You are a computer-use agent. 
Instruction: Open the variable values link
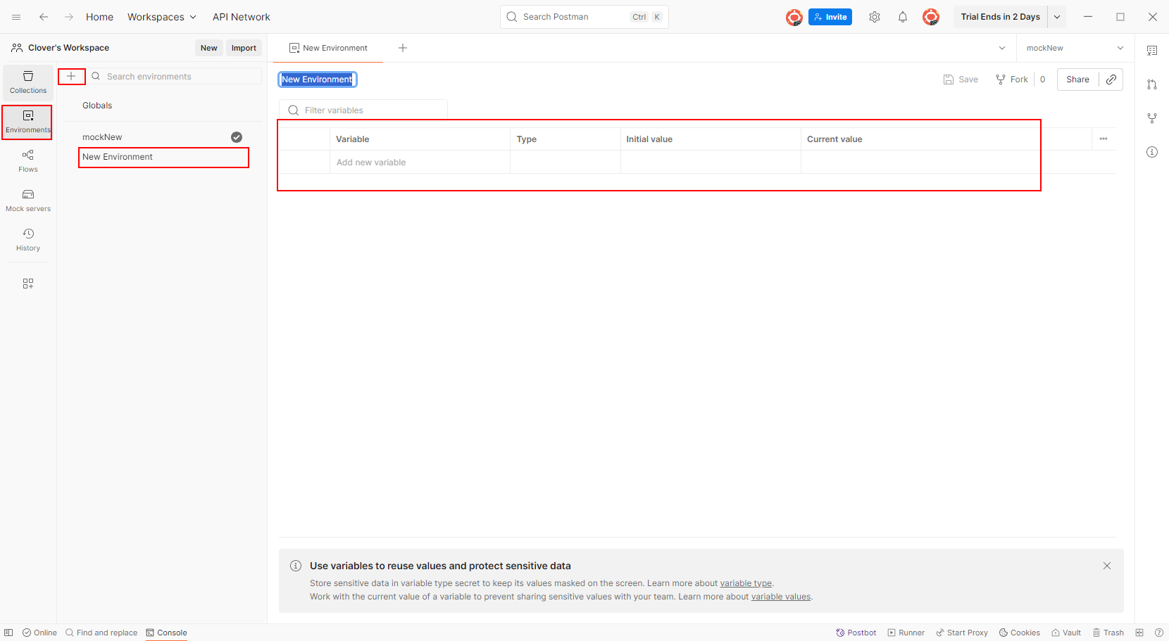click(x=781, y=597)
